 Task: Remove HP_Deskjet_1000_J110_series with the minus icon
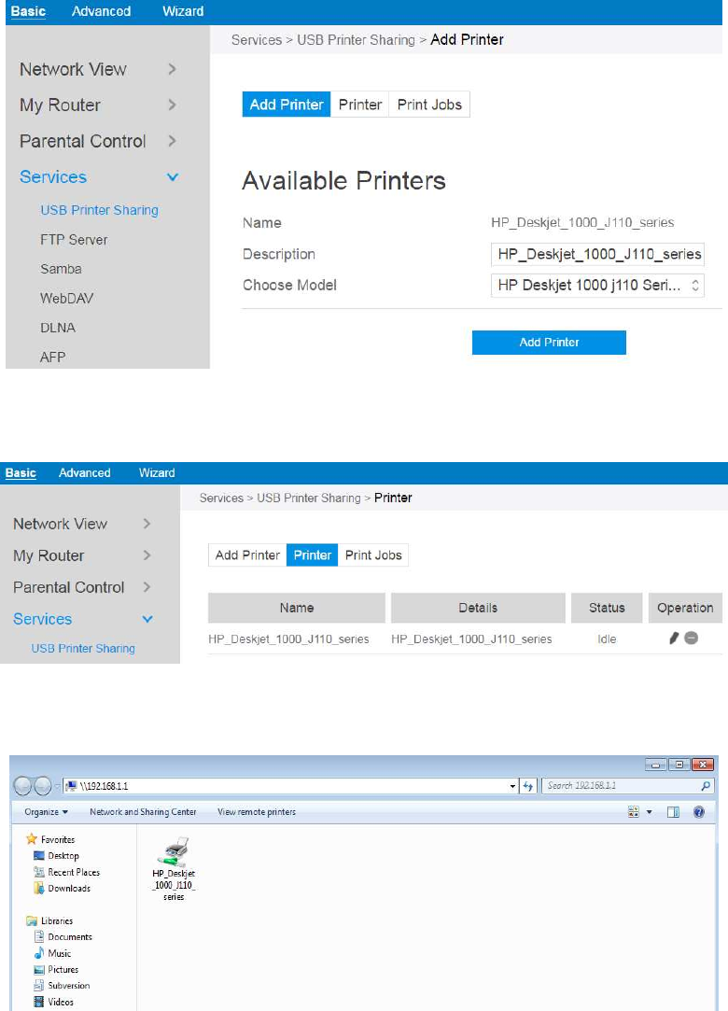click(692, 639)
